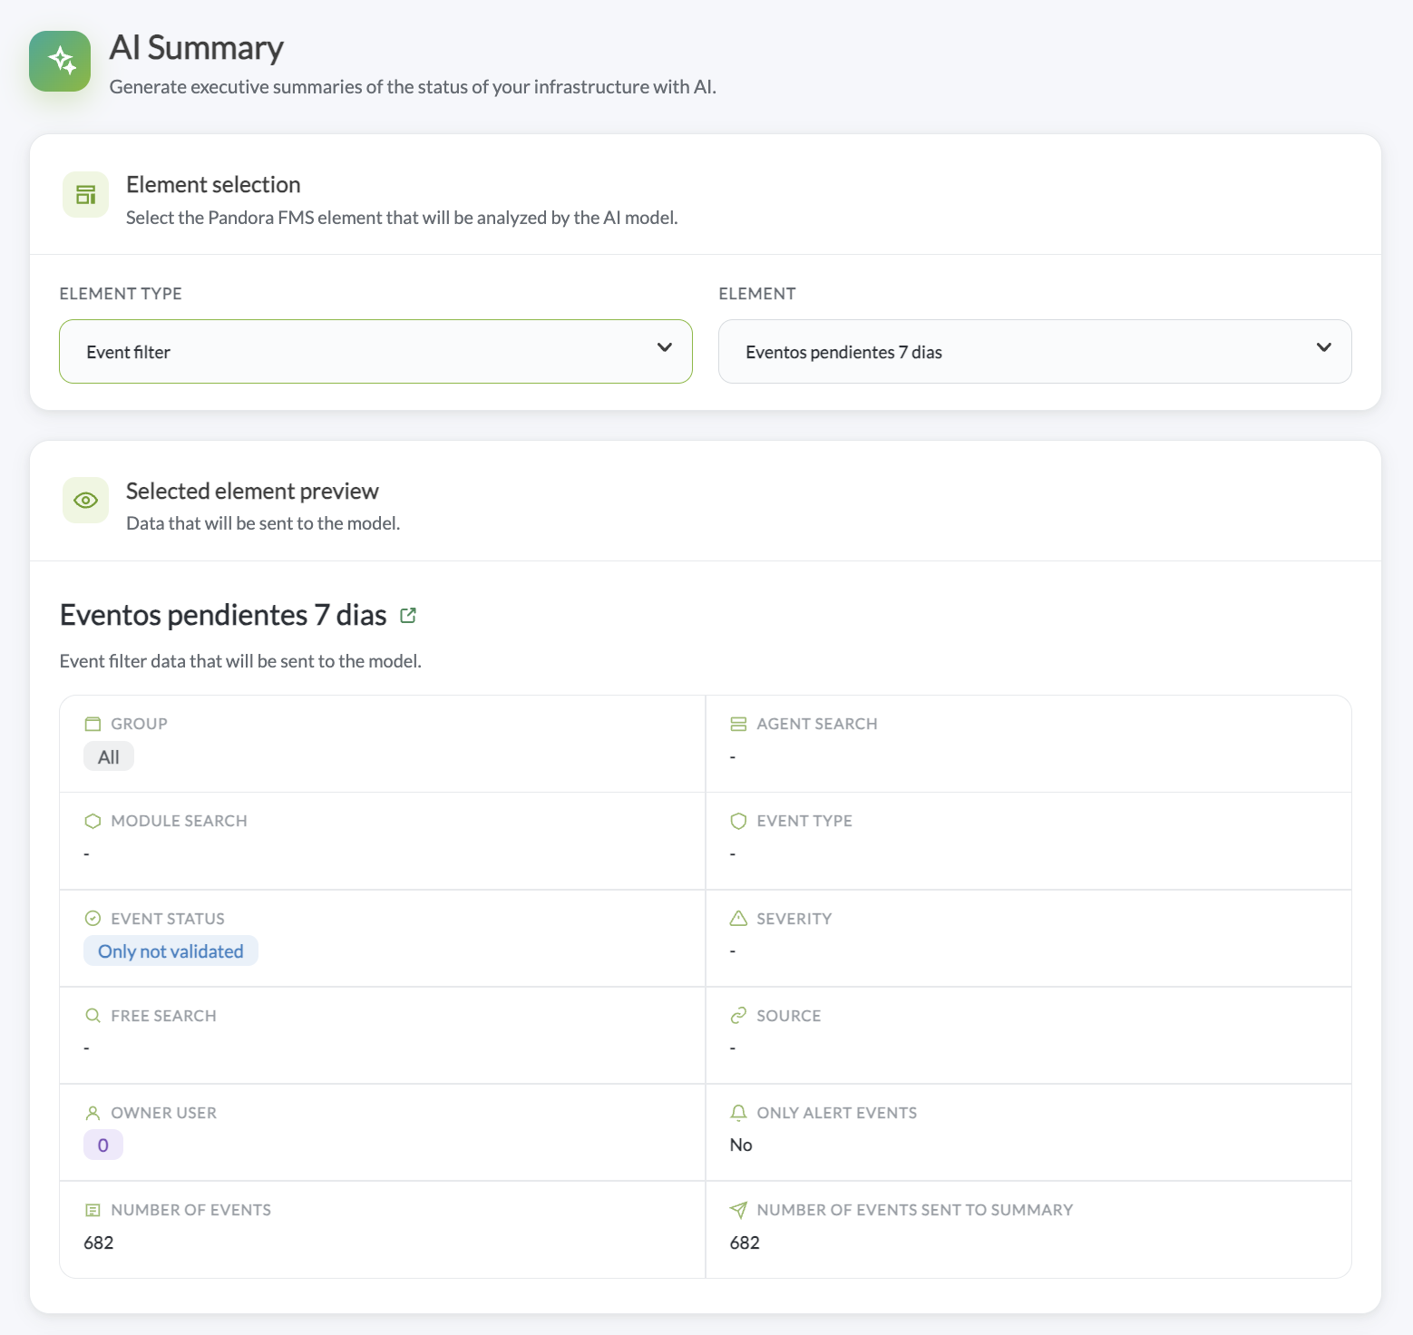Click the SEVERITY label
The height and width of the screenshot is (1335, 1413).
click(x=794, y=919)
